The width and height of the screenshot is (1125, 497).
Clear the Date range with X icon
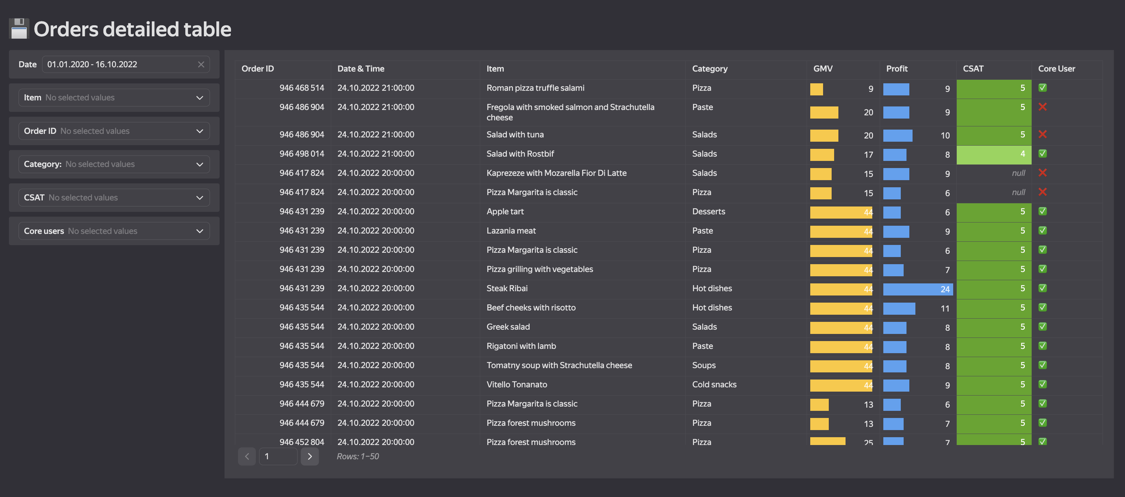point(201,64)
